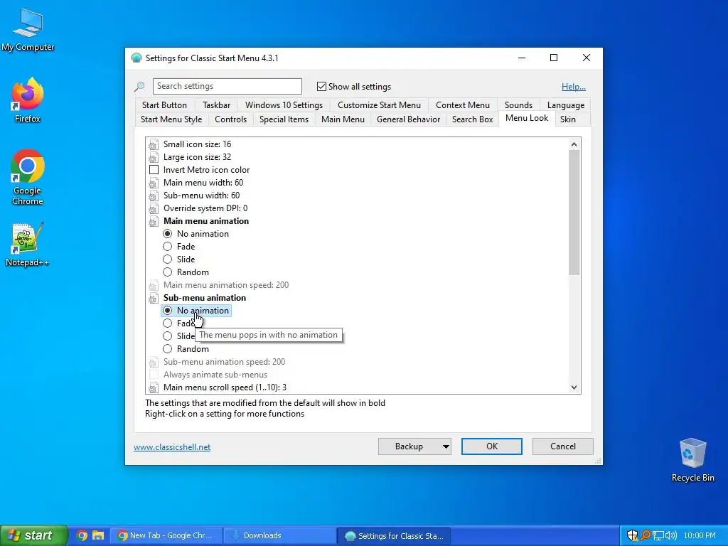Image resolution: width=728 pixels, height=546 pixels.
Task: Switch to the Main Menu tab
Action: coord(343,119)
